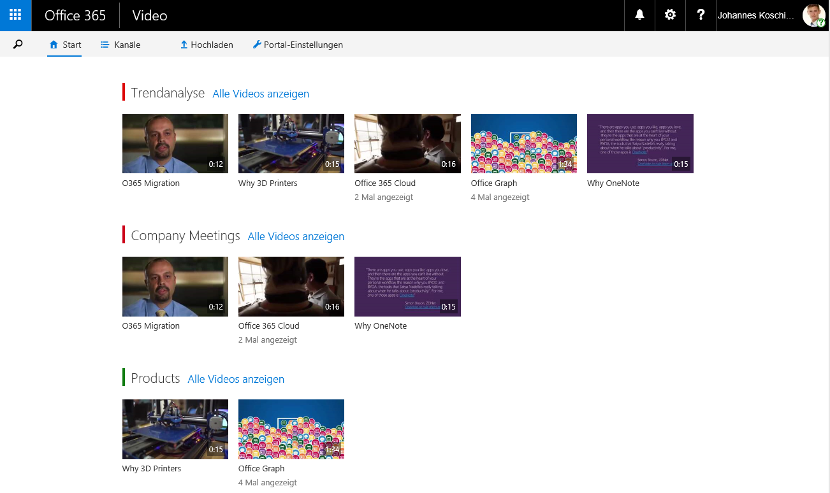Click Office 365 Cloud title under Trendanalyse

point(385,183)
